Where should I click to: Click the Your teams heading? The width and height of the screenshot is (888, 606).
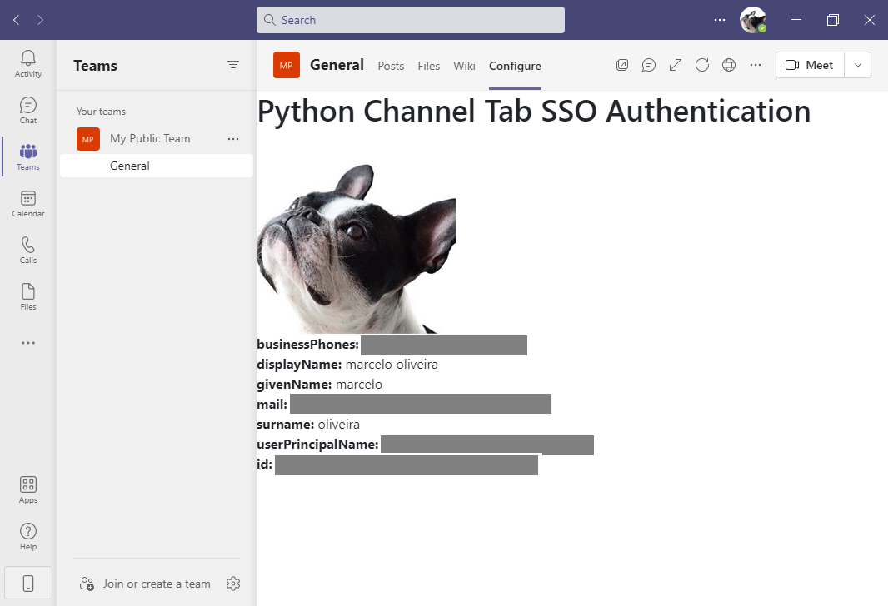[x=102, y=112]
